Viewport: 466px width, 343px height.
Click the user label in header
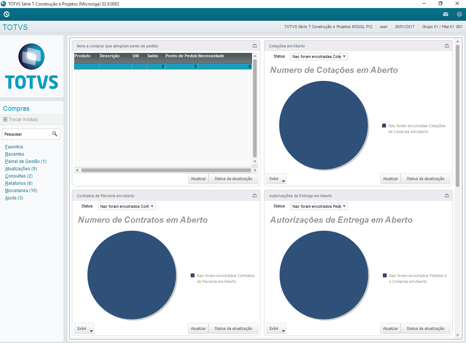[384, 27]
